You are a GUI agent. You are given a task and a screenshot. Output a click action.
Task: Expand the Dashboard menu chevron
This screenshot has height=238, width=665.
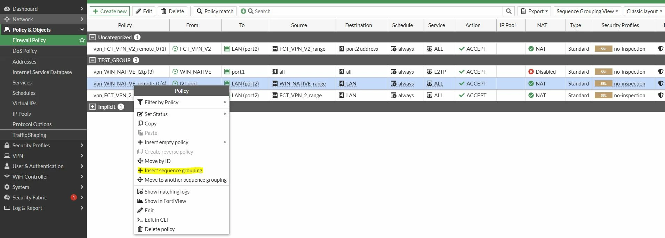point(82,9)
